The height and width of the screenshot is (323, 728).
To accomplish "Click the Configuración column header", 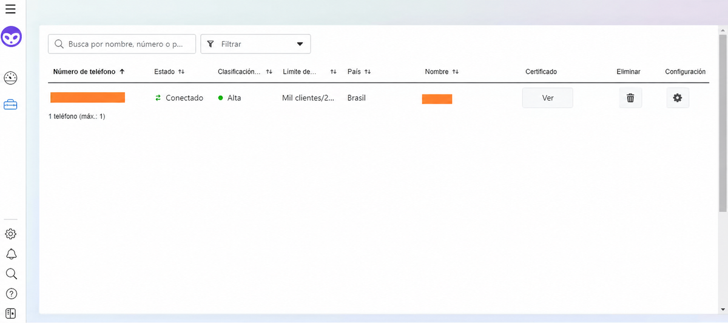I will (686, 72).
